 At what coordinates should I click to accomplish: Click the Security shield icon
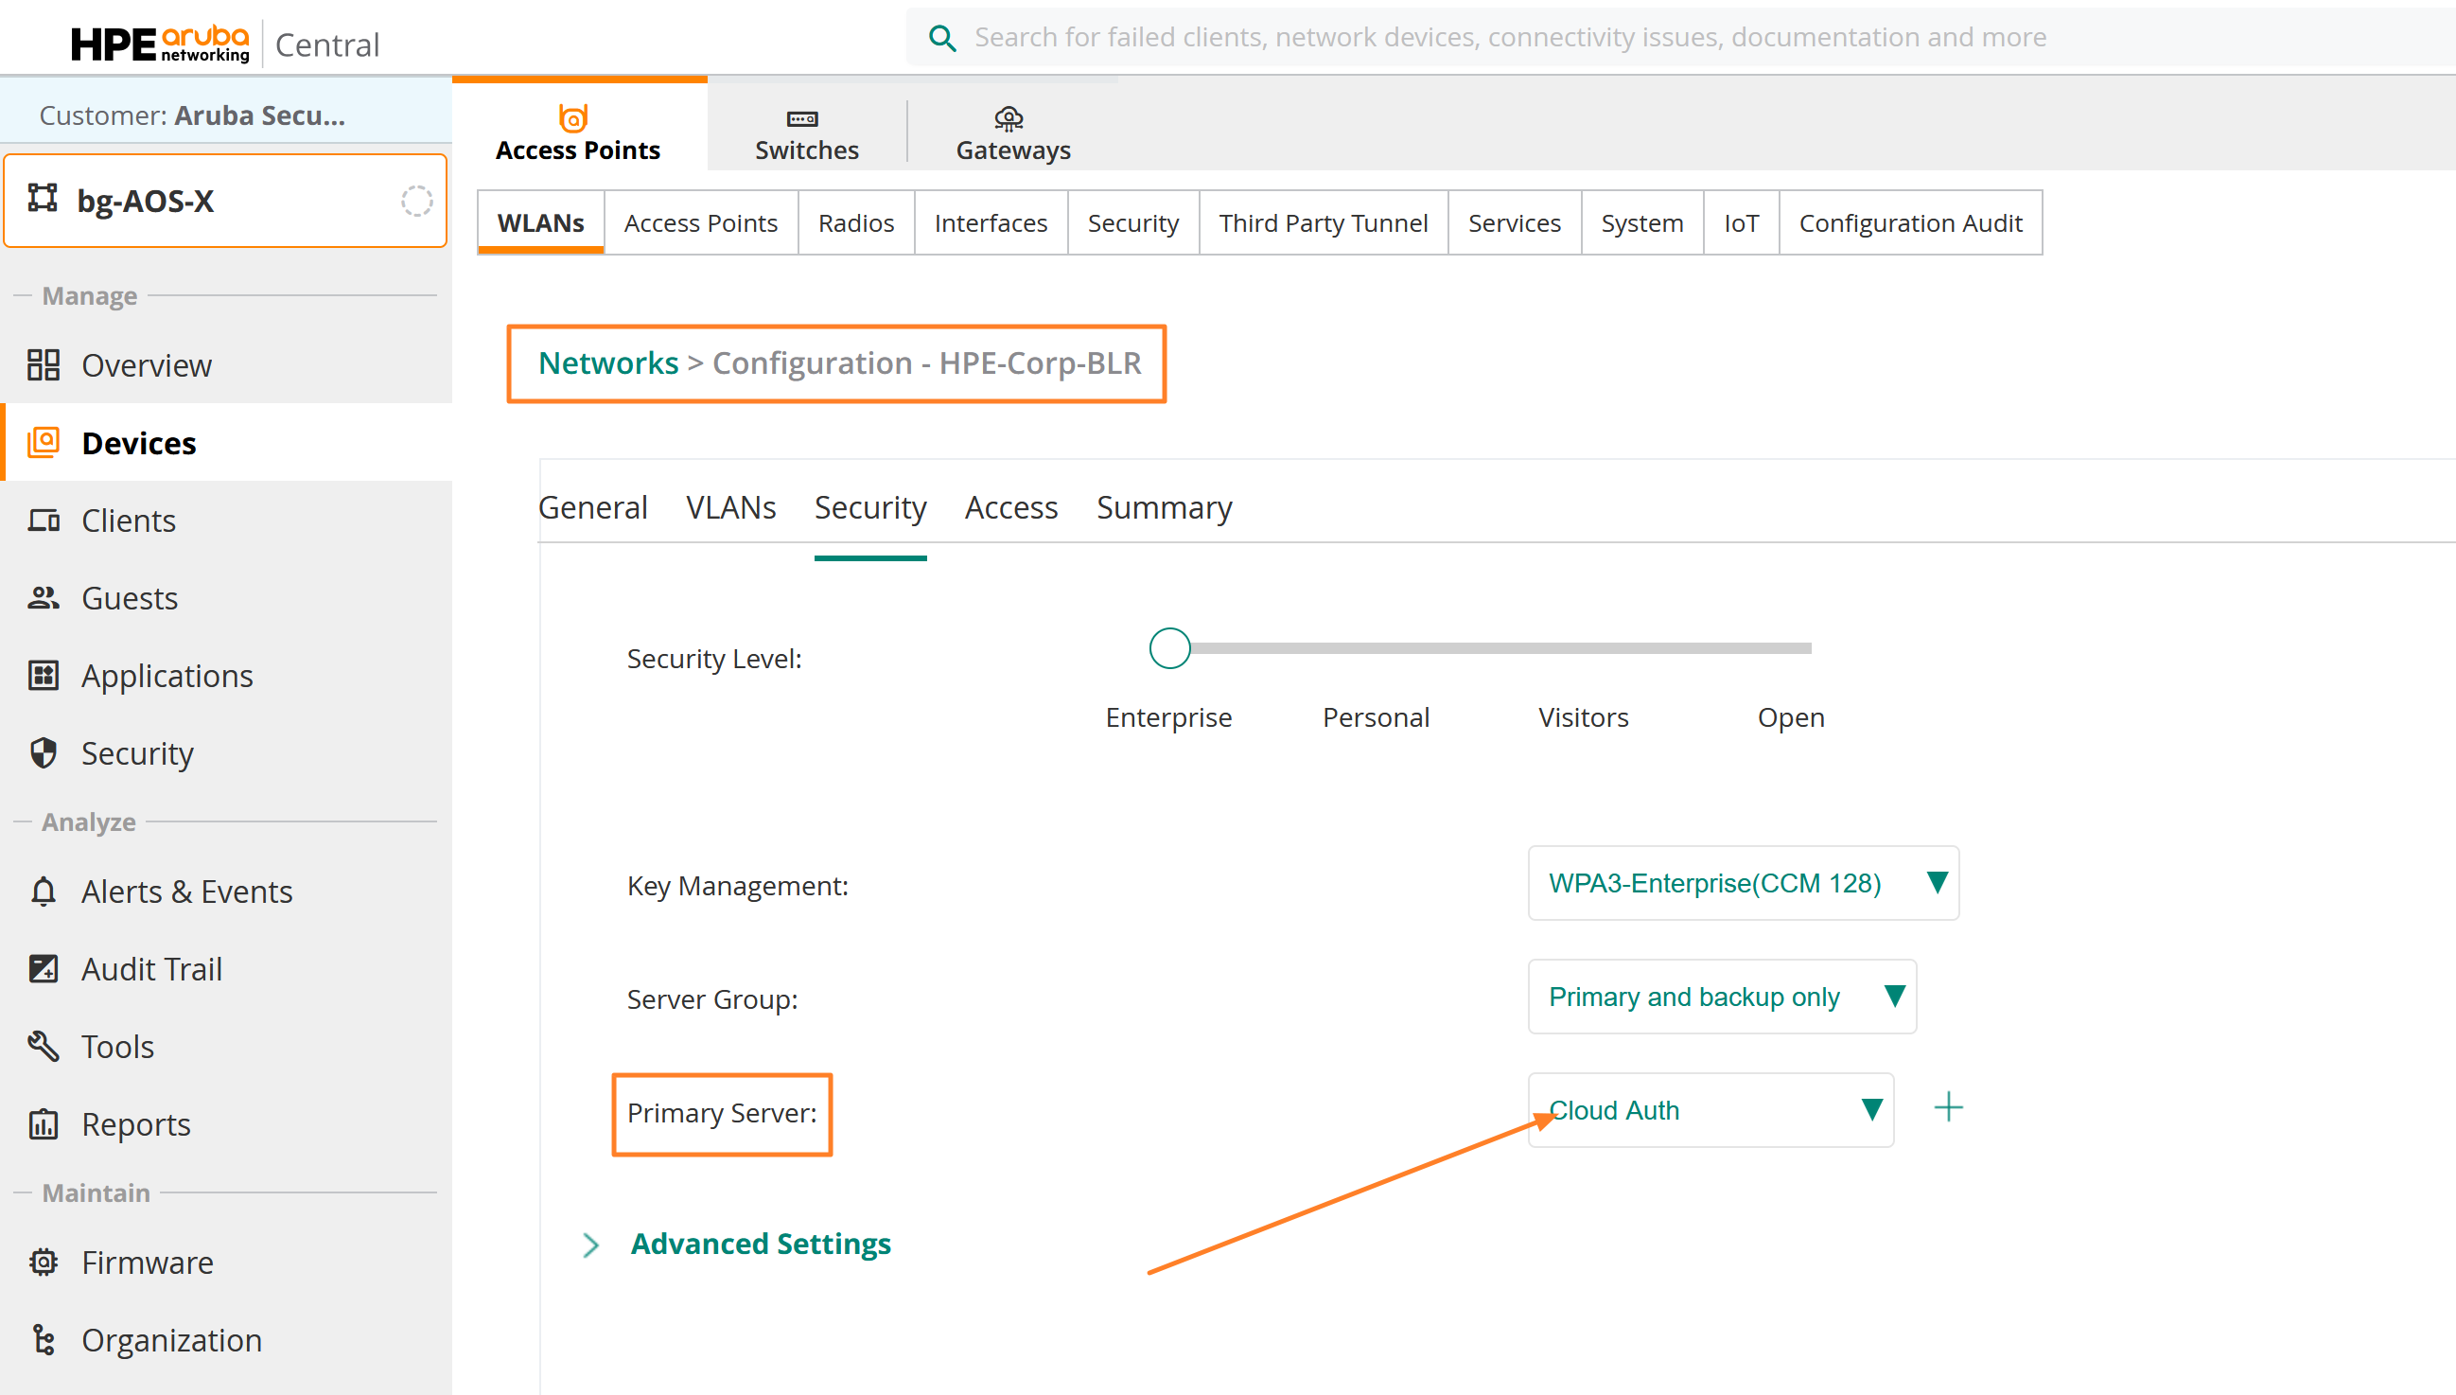coord(44,753)
